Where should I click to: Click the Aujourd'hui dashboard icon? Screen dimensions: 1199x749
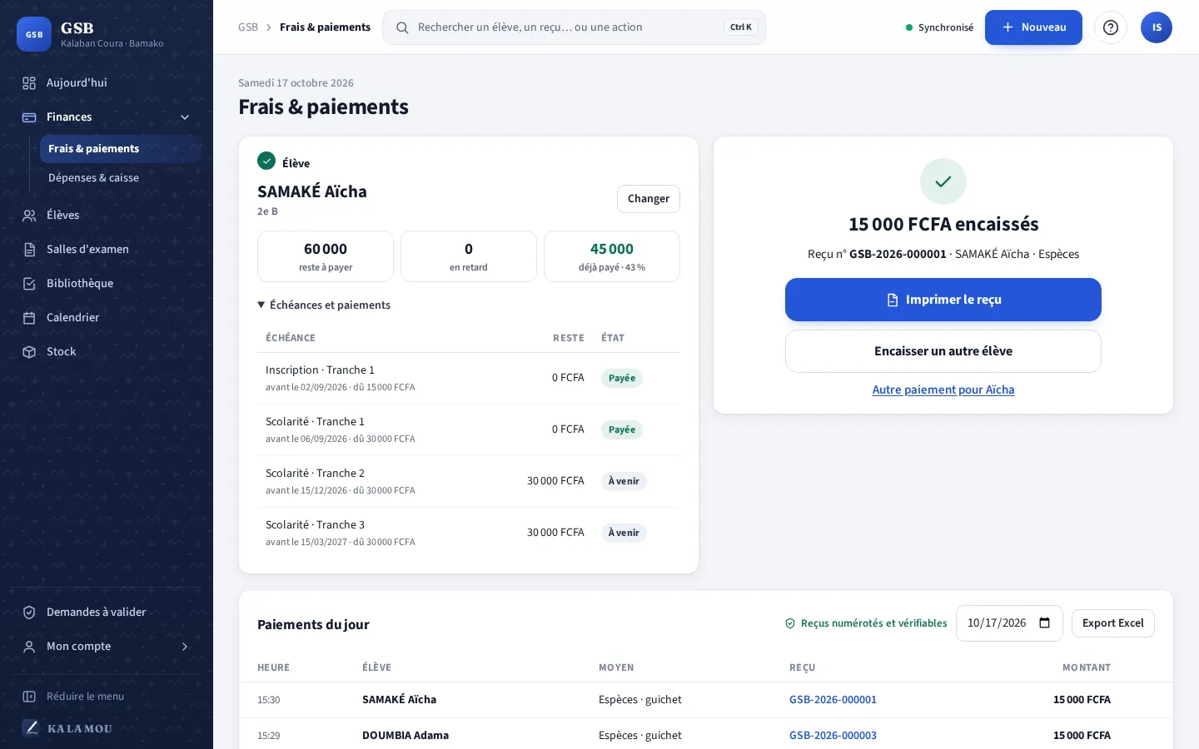click(x=29, y=82)
